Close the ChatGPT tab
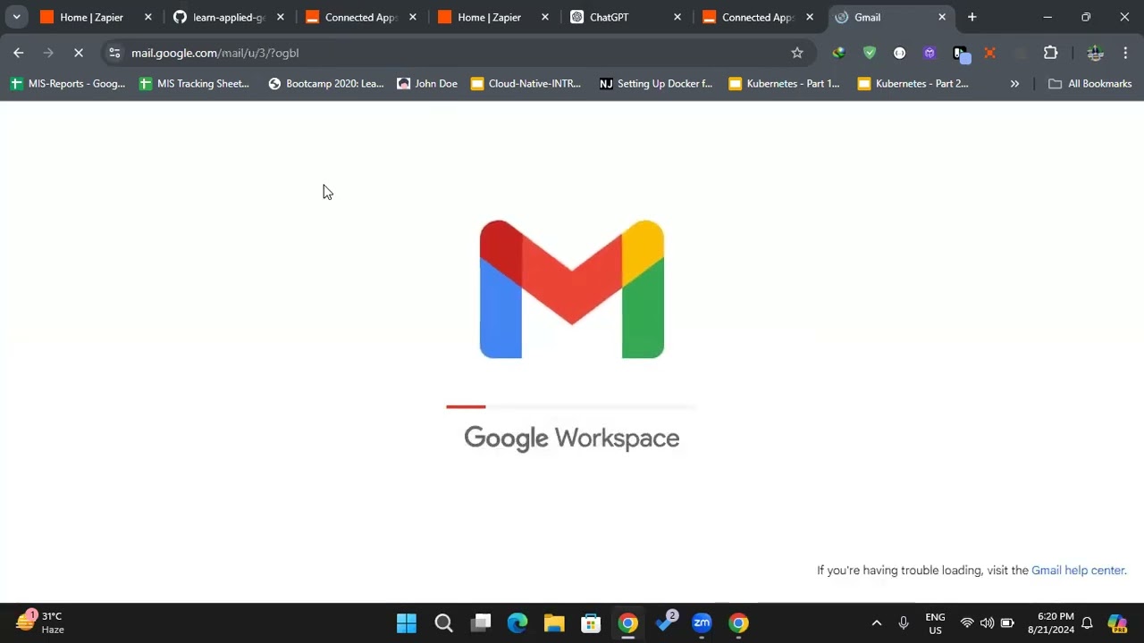 [x=677, y=17]
